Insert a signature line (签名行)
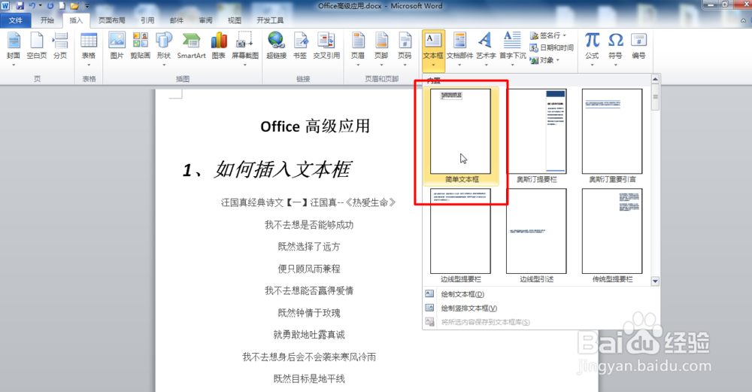Screen dimensions: 752x392 (x=548, y=35)
